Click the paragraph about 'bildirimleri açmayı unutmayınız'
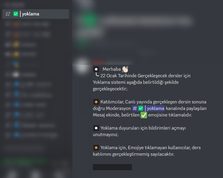This screenshot has height=178, width=223. [x=139, y=131]
